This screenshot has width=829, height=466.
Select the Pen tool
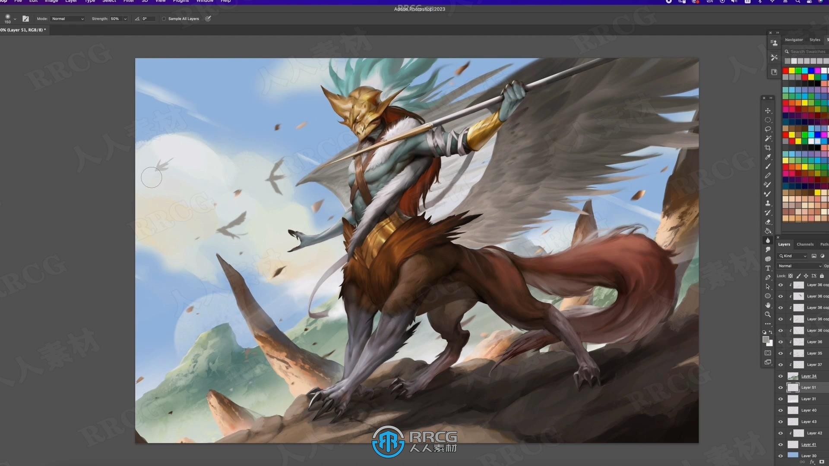[768, 277]
